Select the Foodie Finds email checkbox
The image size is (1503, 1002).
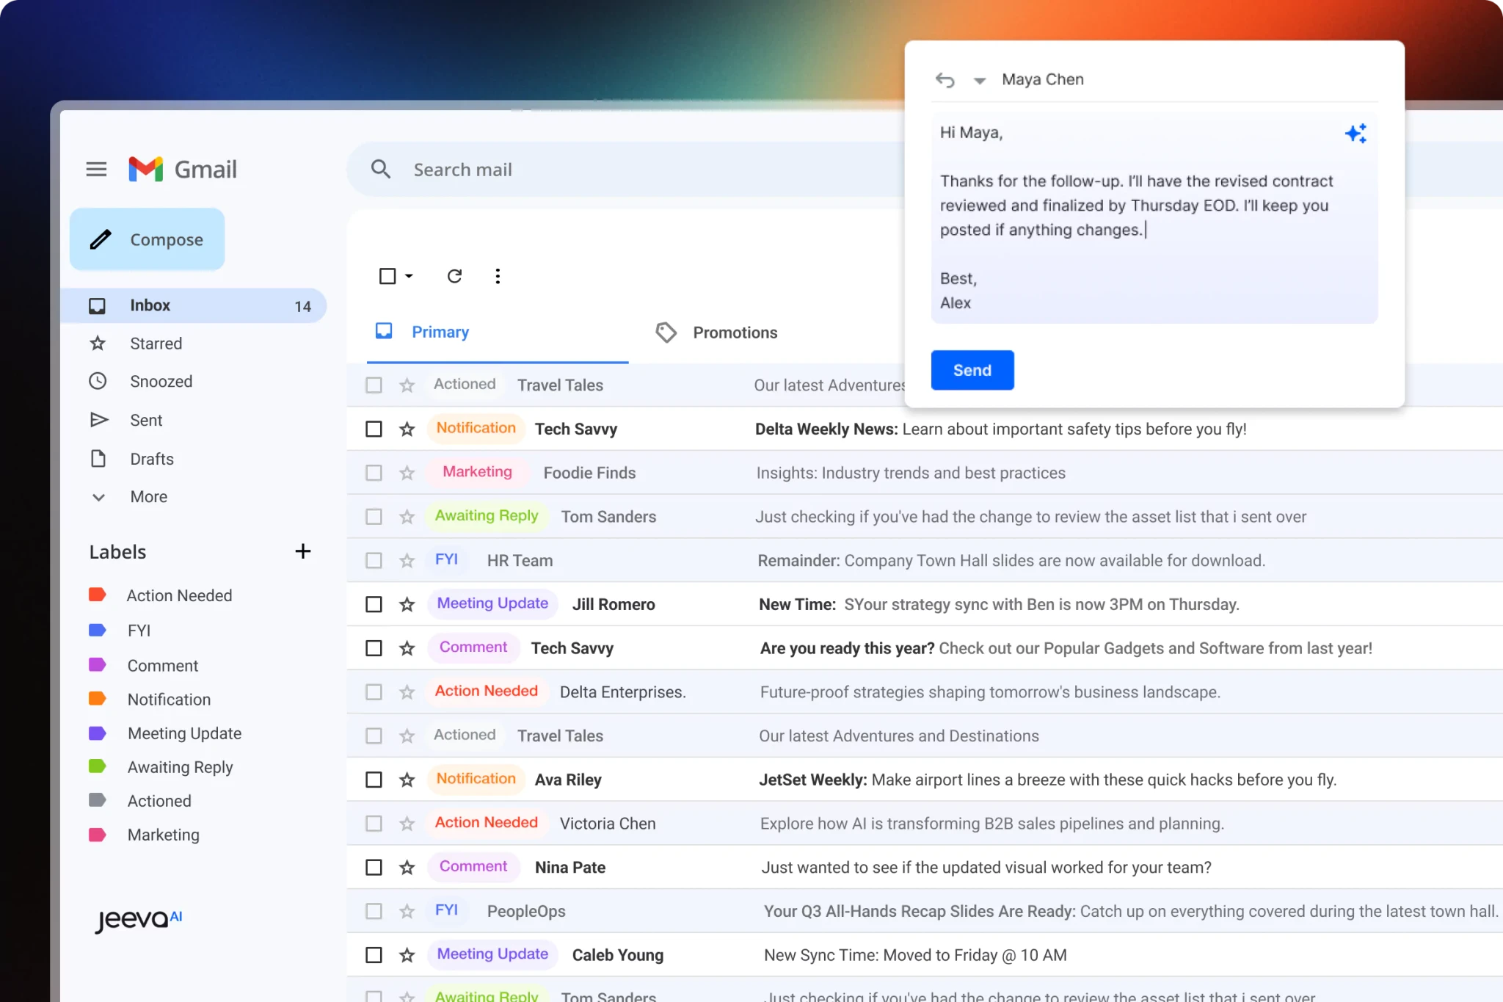click(374, 473)
